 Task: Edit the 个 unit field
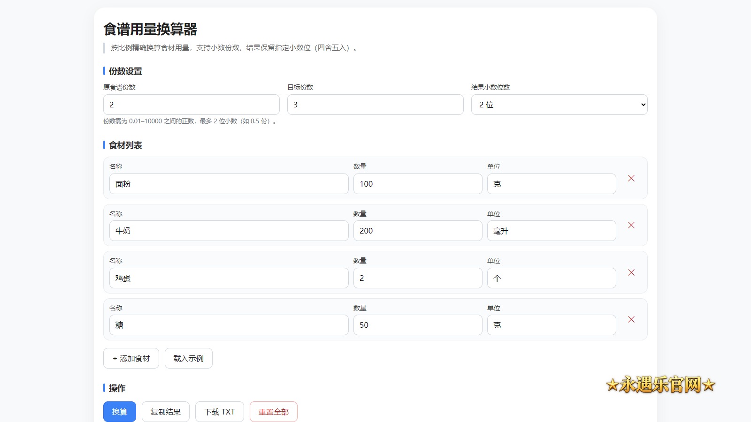click(x=552, y=278)
